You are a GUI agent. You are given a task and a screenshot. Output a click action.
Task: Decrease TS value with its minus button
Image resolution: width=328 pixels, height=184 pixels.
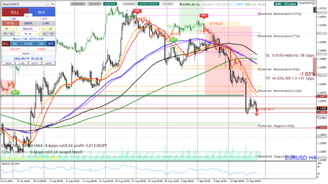[17, 34]
